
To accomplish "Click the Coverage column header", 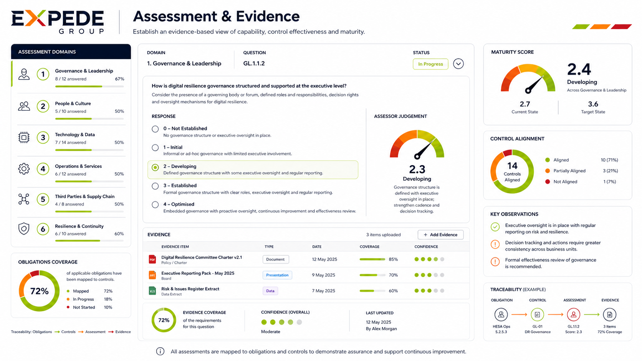I will coord(369,247).
